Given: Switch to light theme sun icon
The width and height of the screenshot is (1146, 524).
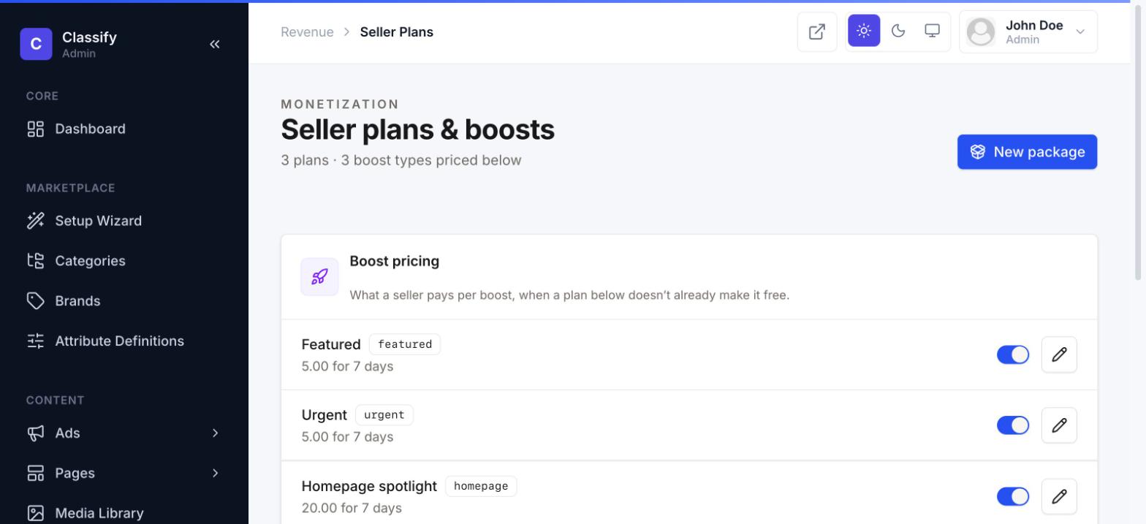Looking at the screenshot, I should pos(864,31).
